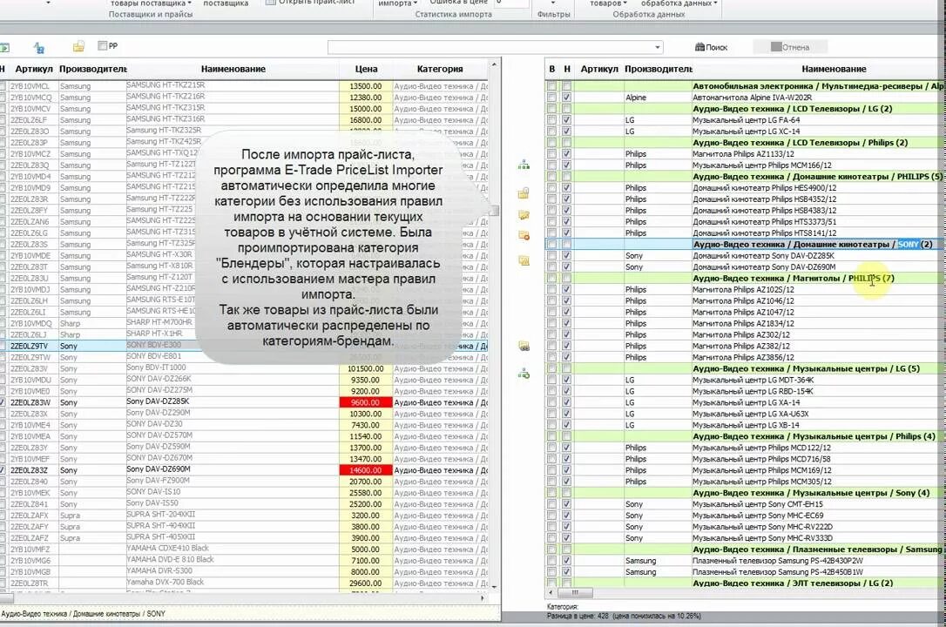946x627 pixels.
Task: Click left table horizontal scrollbar right arrow
Action: 482,598
